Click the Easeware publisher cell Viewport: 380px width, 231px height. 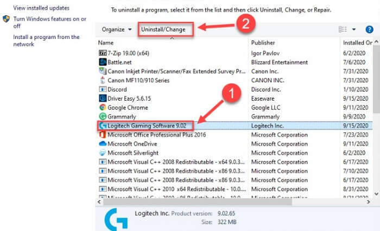coord(263,98)
